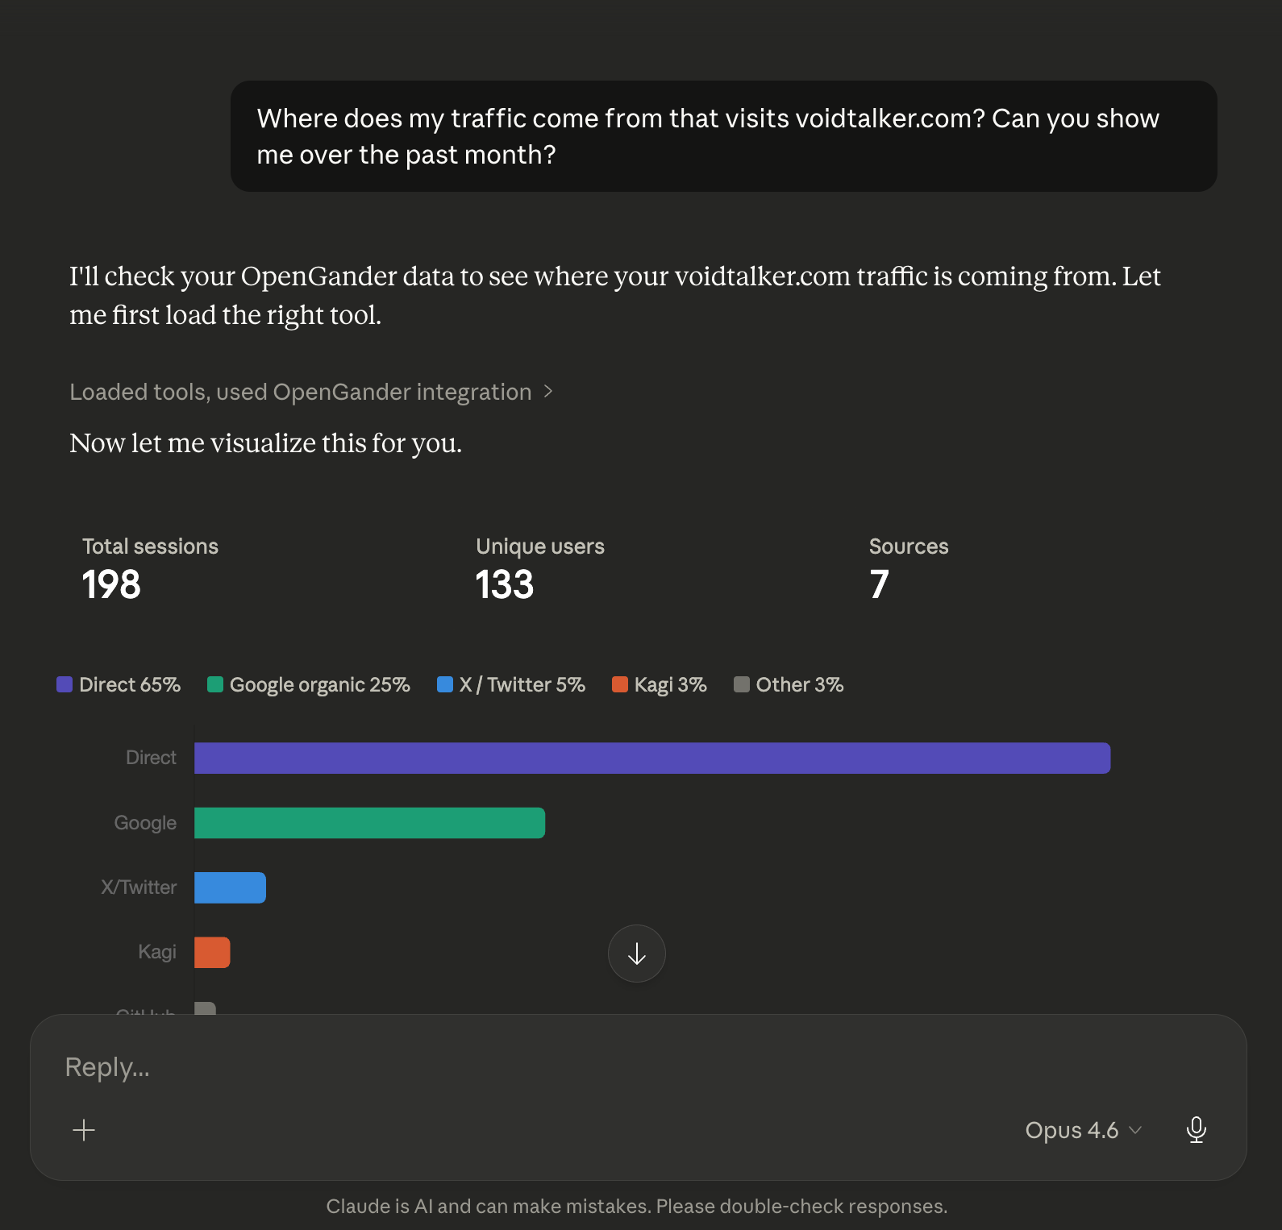The image size is (1282, 1230).
Task: Click the purple Direct bar
Action: [651, 758]
